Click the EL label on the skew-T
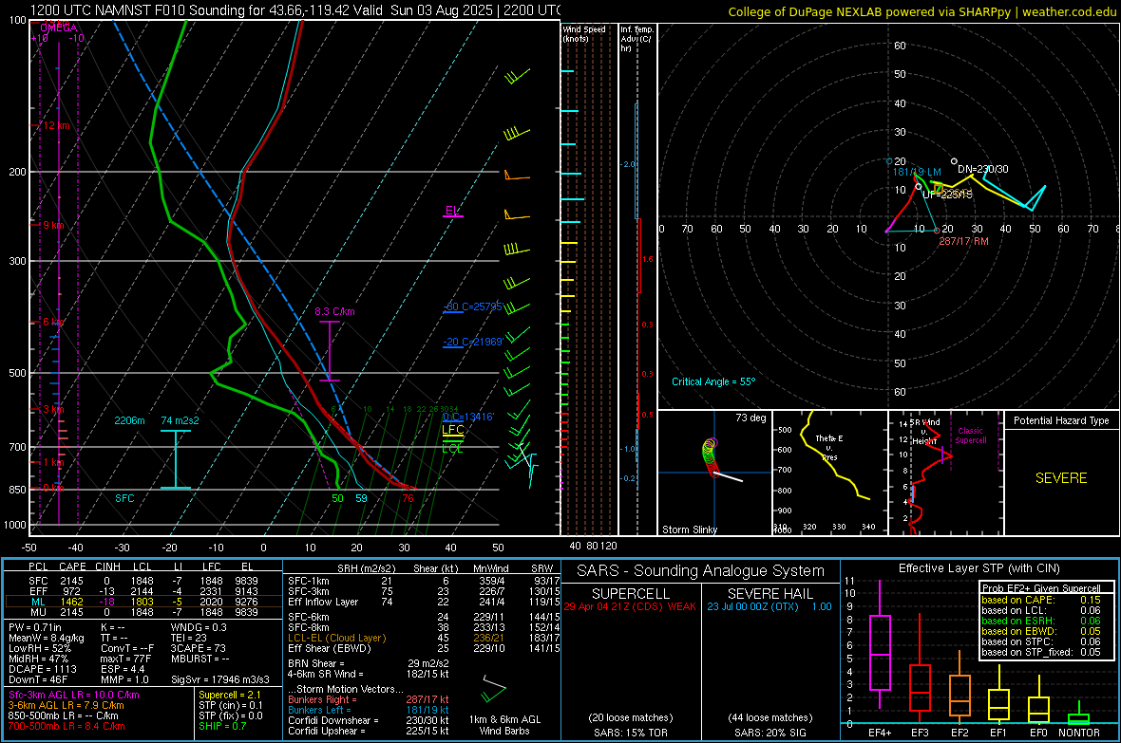Image resolution: width=1121 pixels, height=743 pixels. point(452,211)
